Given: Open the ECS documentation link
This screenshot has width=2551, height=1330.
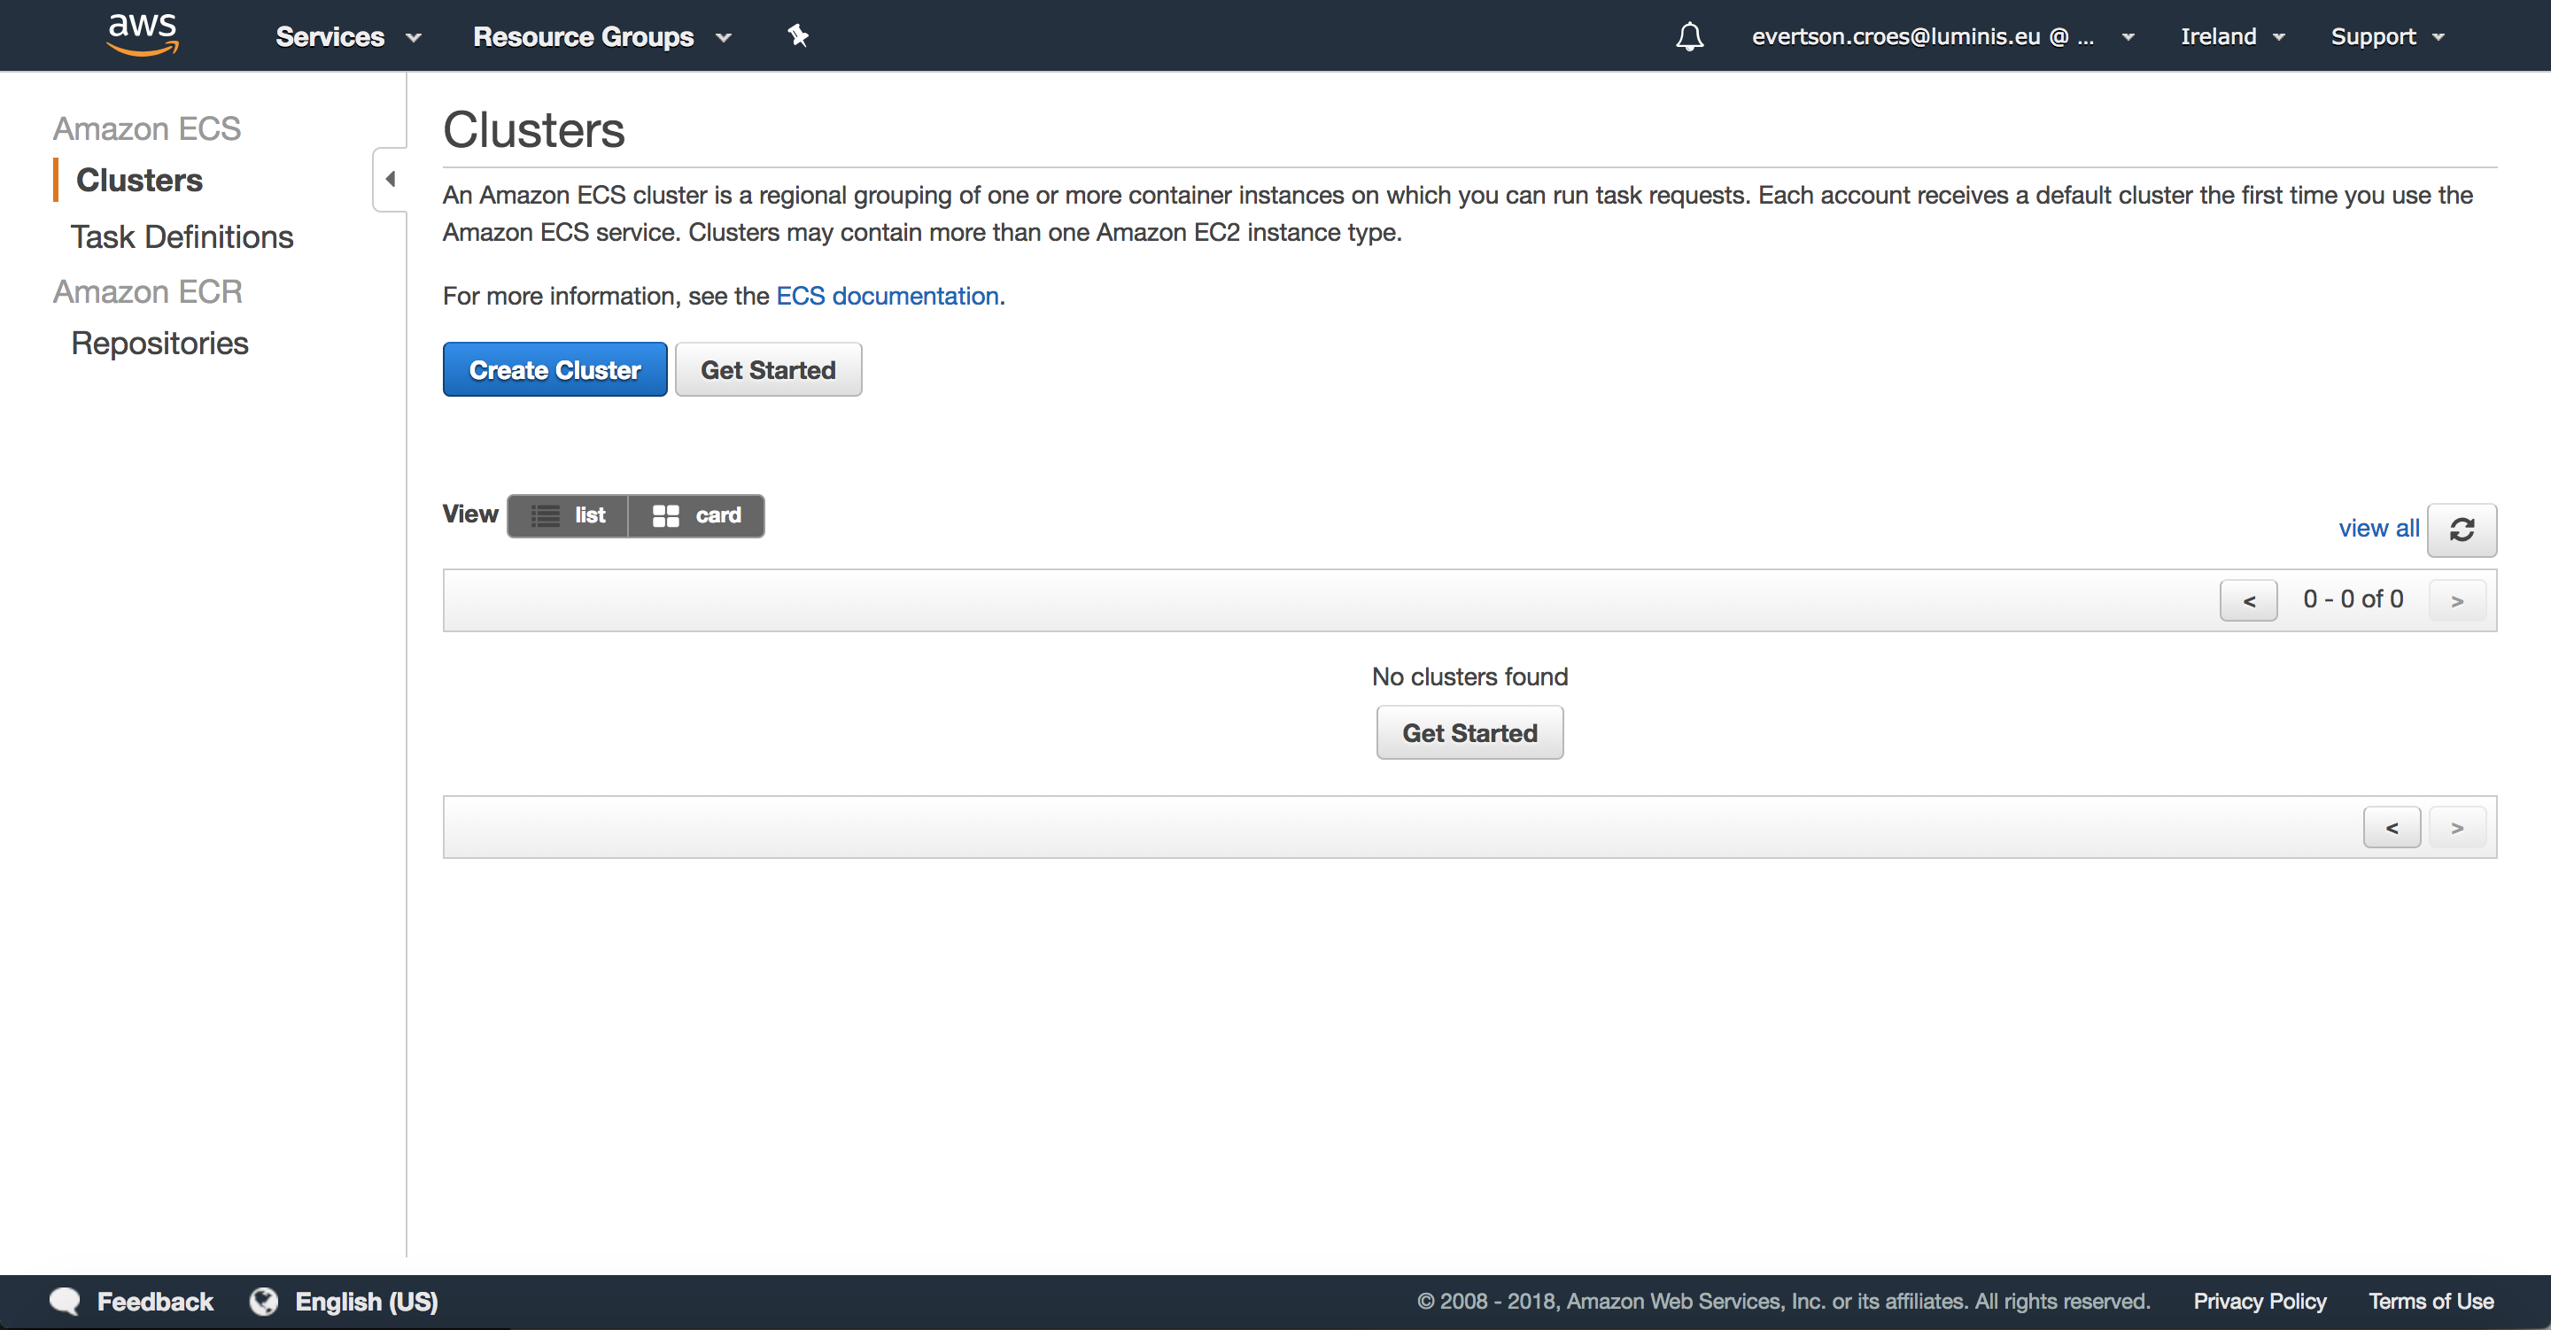Looking at the screenshot, I should pyautogui.click(x=887, y=296).
